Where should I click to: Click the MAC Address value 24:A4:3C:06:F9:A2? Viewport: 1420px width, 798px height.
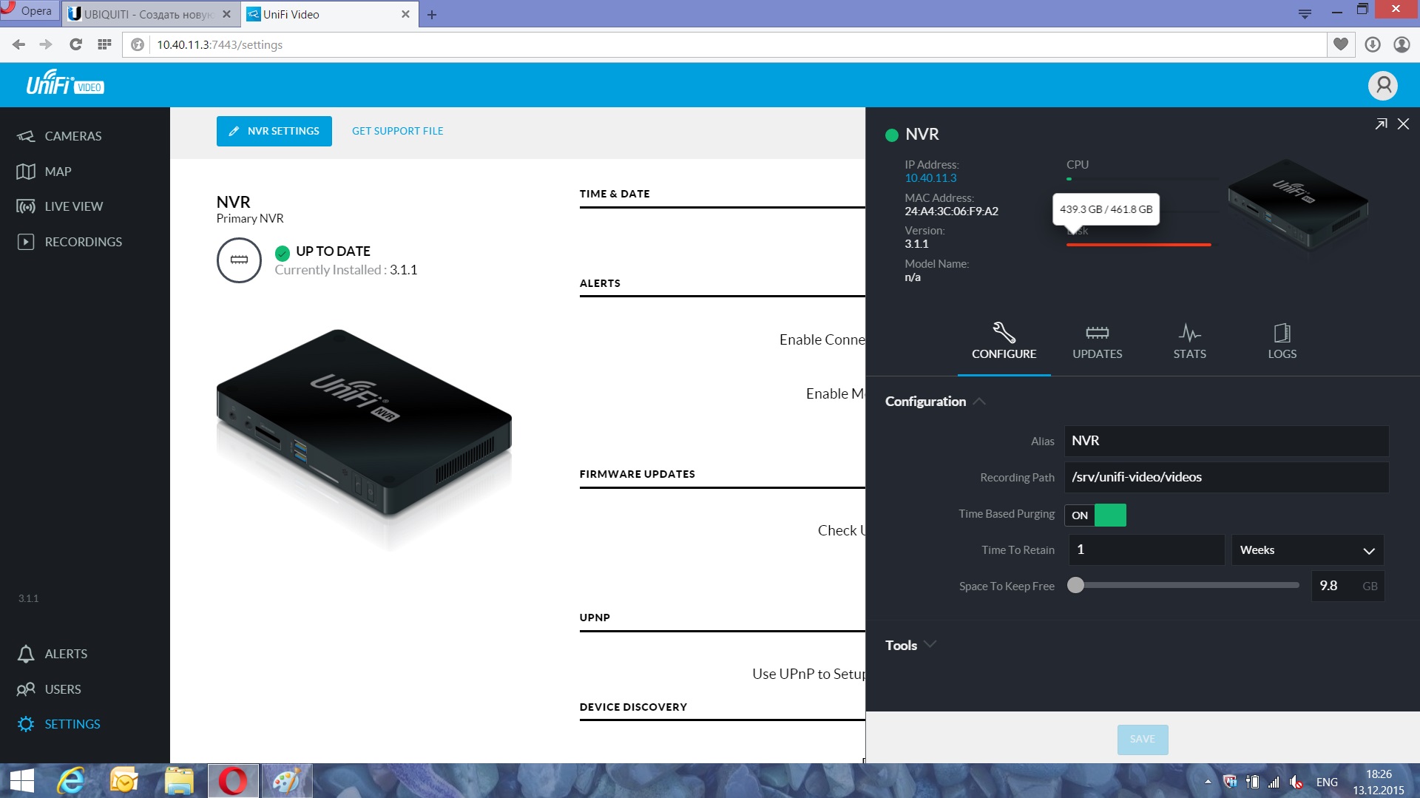[951, 212]
